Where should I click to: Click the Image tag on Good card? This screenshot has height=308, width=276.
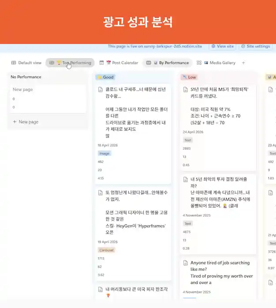point(104,154)
